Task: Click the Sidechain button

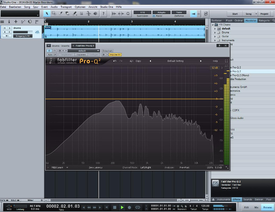Action: (108, 51)
